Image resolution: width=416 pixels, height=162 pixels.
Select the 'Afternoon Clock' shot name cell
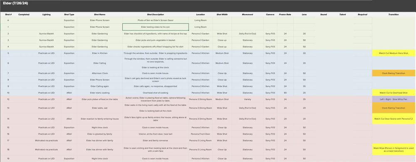coord(100,74)
